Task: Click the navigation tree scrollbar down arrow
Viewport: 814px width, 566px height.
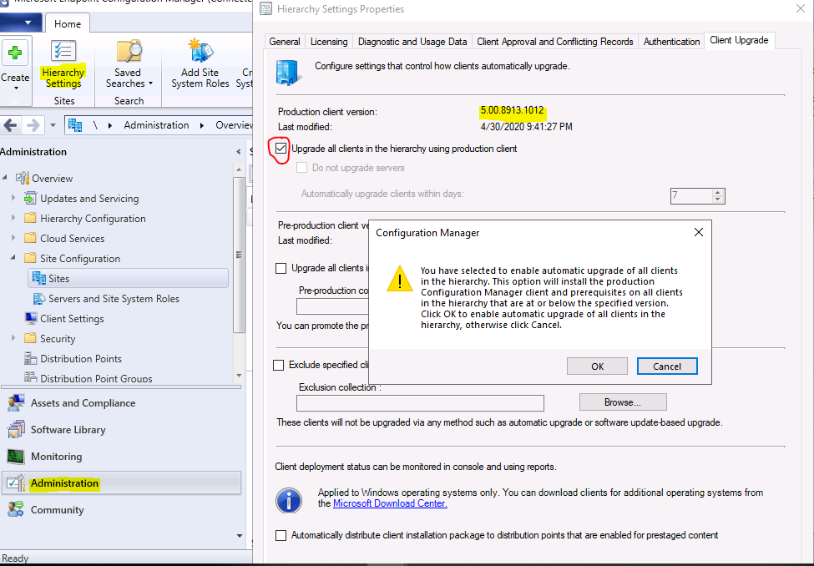Action: (x=239, y=375)
